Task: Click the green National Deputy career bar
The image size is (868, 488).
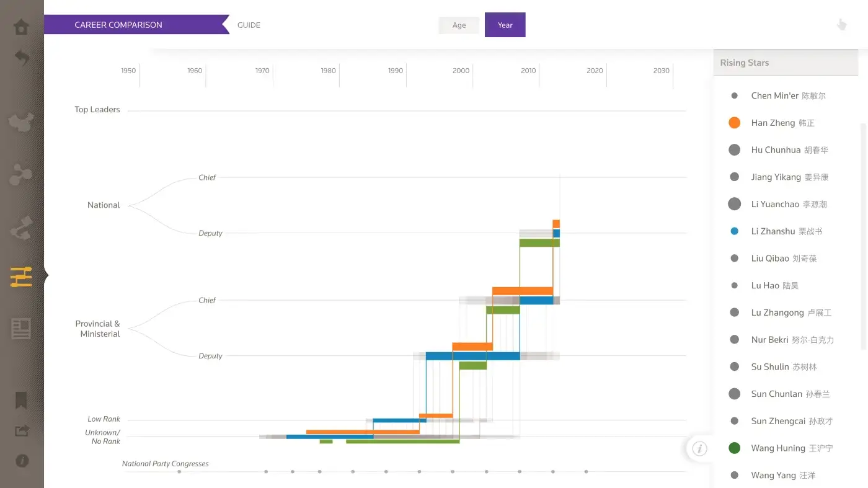Action: click(539, 243)
